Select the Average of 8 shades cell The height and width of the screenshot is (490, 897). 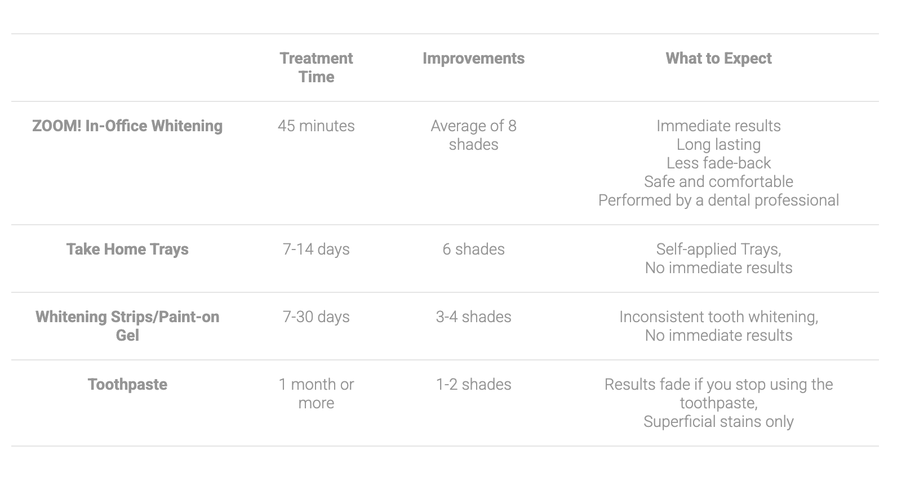coord(473,135)
